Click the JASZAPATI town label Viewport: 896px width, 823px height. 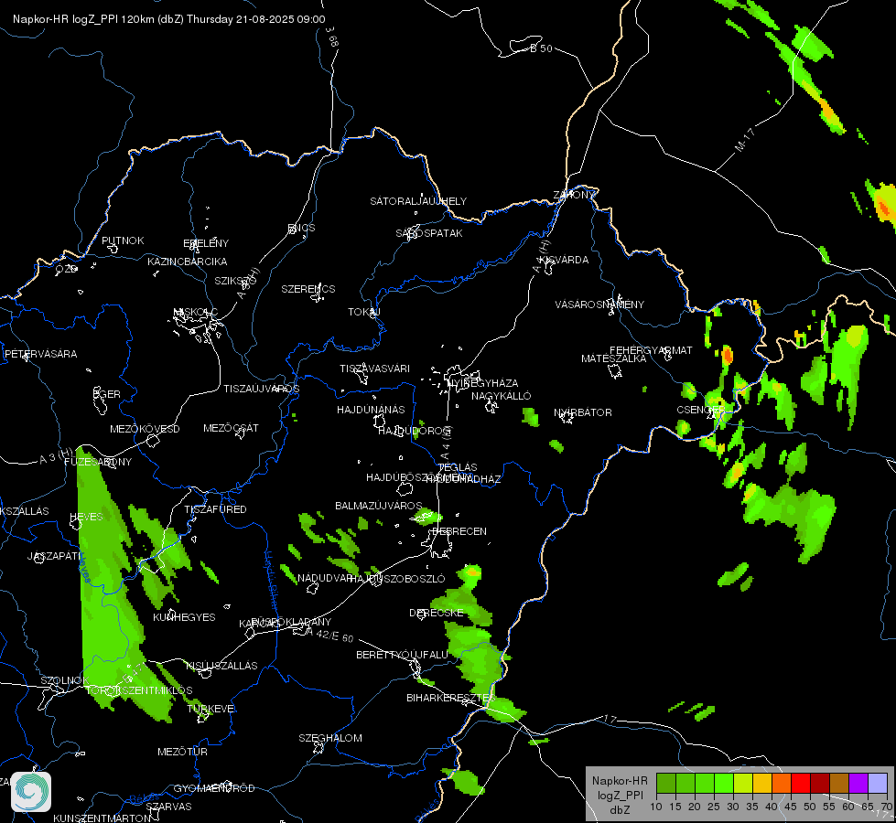click(55, 556)
